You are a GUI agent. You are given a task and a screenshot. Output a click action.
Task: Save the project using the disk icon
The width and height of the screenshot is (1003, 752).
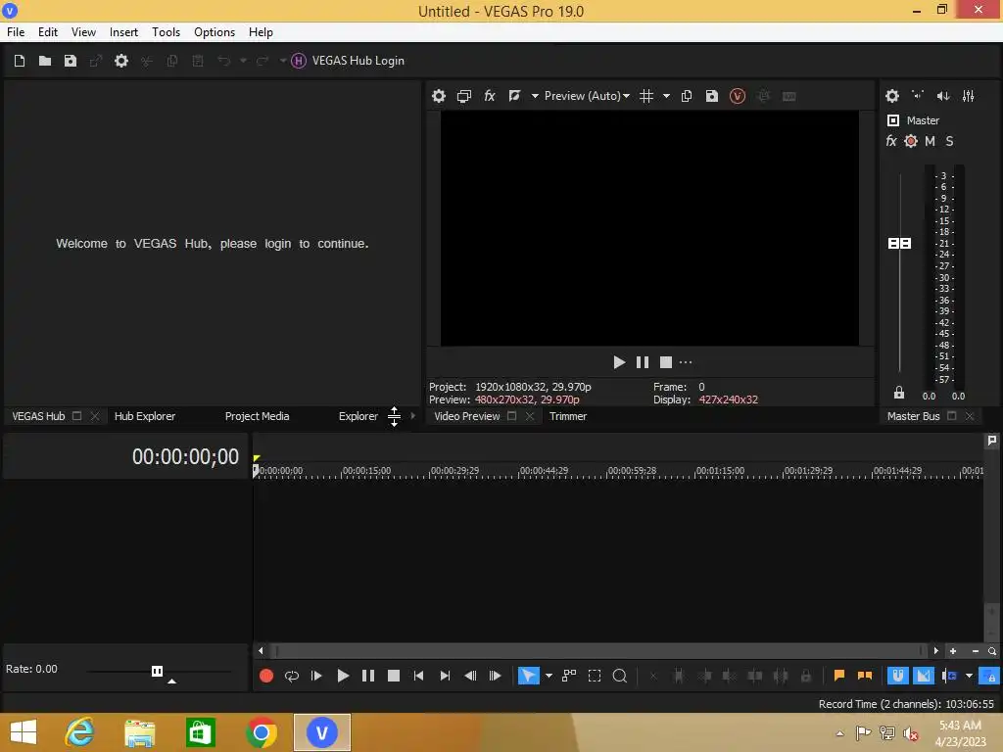(71, 61)
